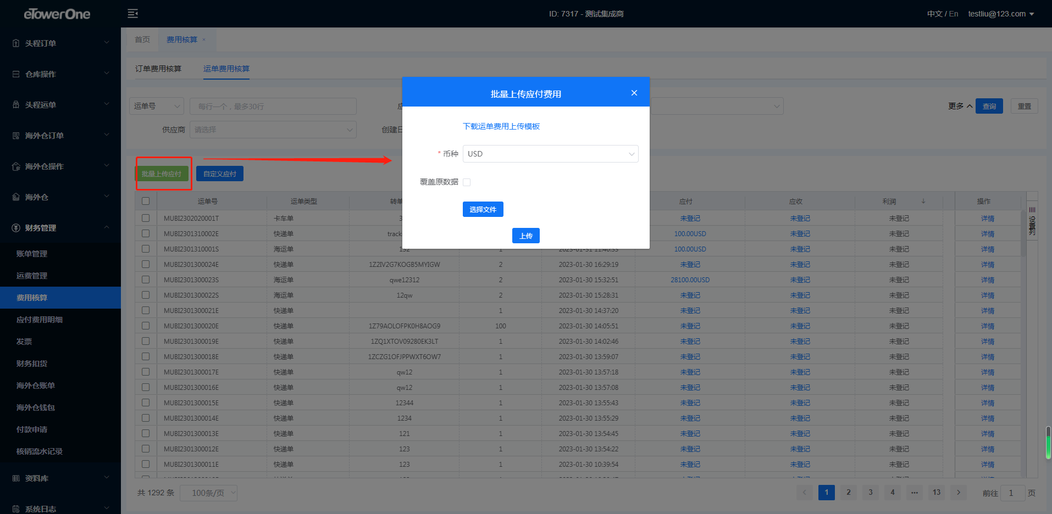Screen dimensions: 1052x514
Task: Close the 费用核算 tab with x icon
Action: 204,40
